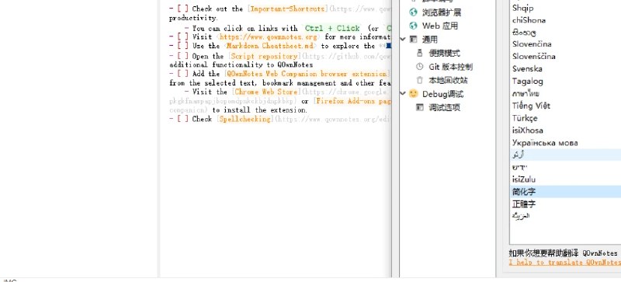Image resolution: width=621 pixels, height=282 pixels.
Task: Open the 本地回收站 settings page
Action: 449,80
